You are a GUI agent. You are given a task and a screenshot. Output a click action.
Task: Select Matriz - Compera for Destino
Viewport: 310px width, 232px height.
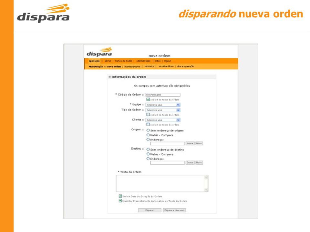pos(148,154)
